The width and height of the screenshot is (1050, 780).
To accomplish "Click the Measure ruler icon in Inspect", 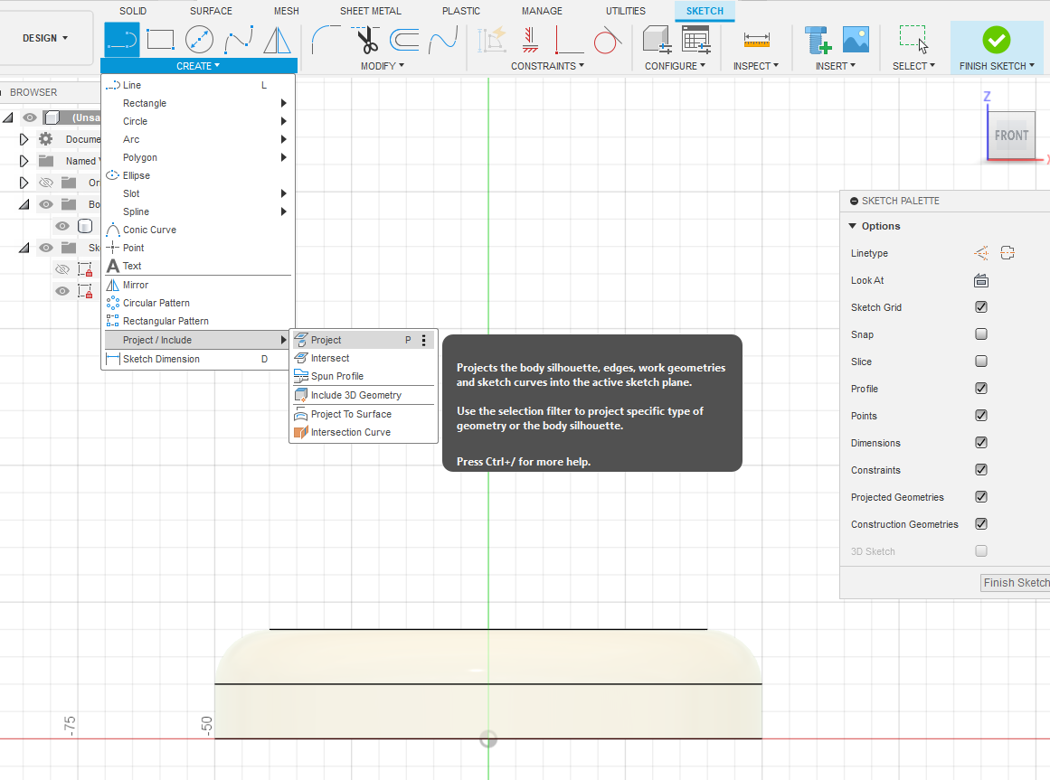I will click(756, 40).
